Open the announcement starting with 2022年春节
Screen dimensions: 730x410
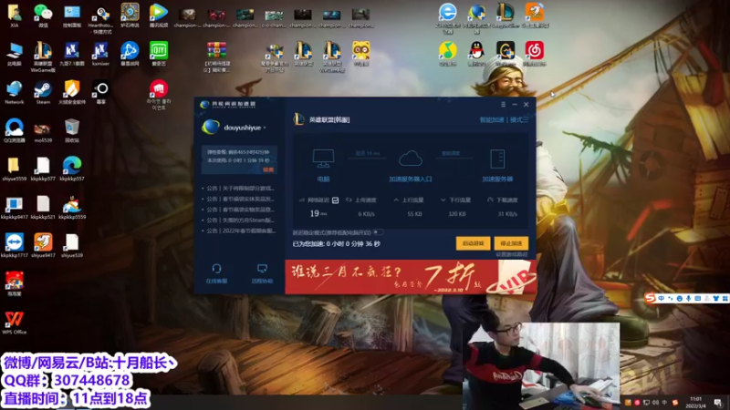(x=240, y=231)
